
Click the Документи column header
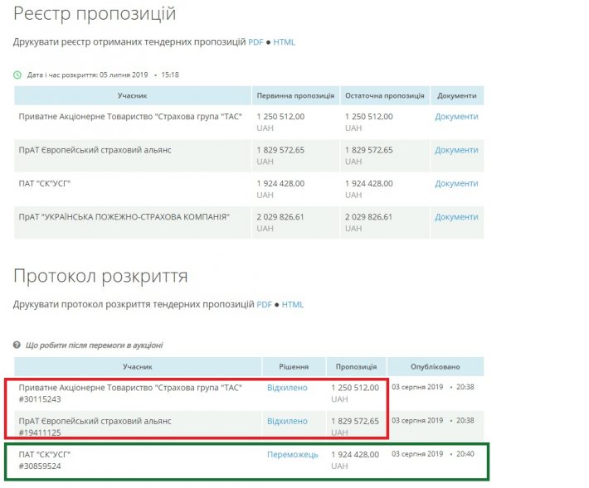[457, 95]
